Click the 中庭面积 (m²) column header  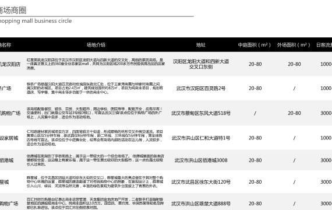255,45
